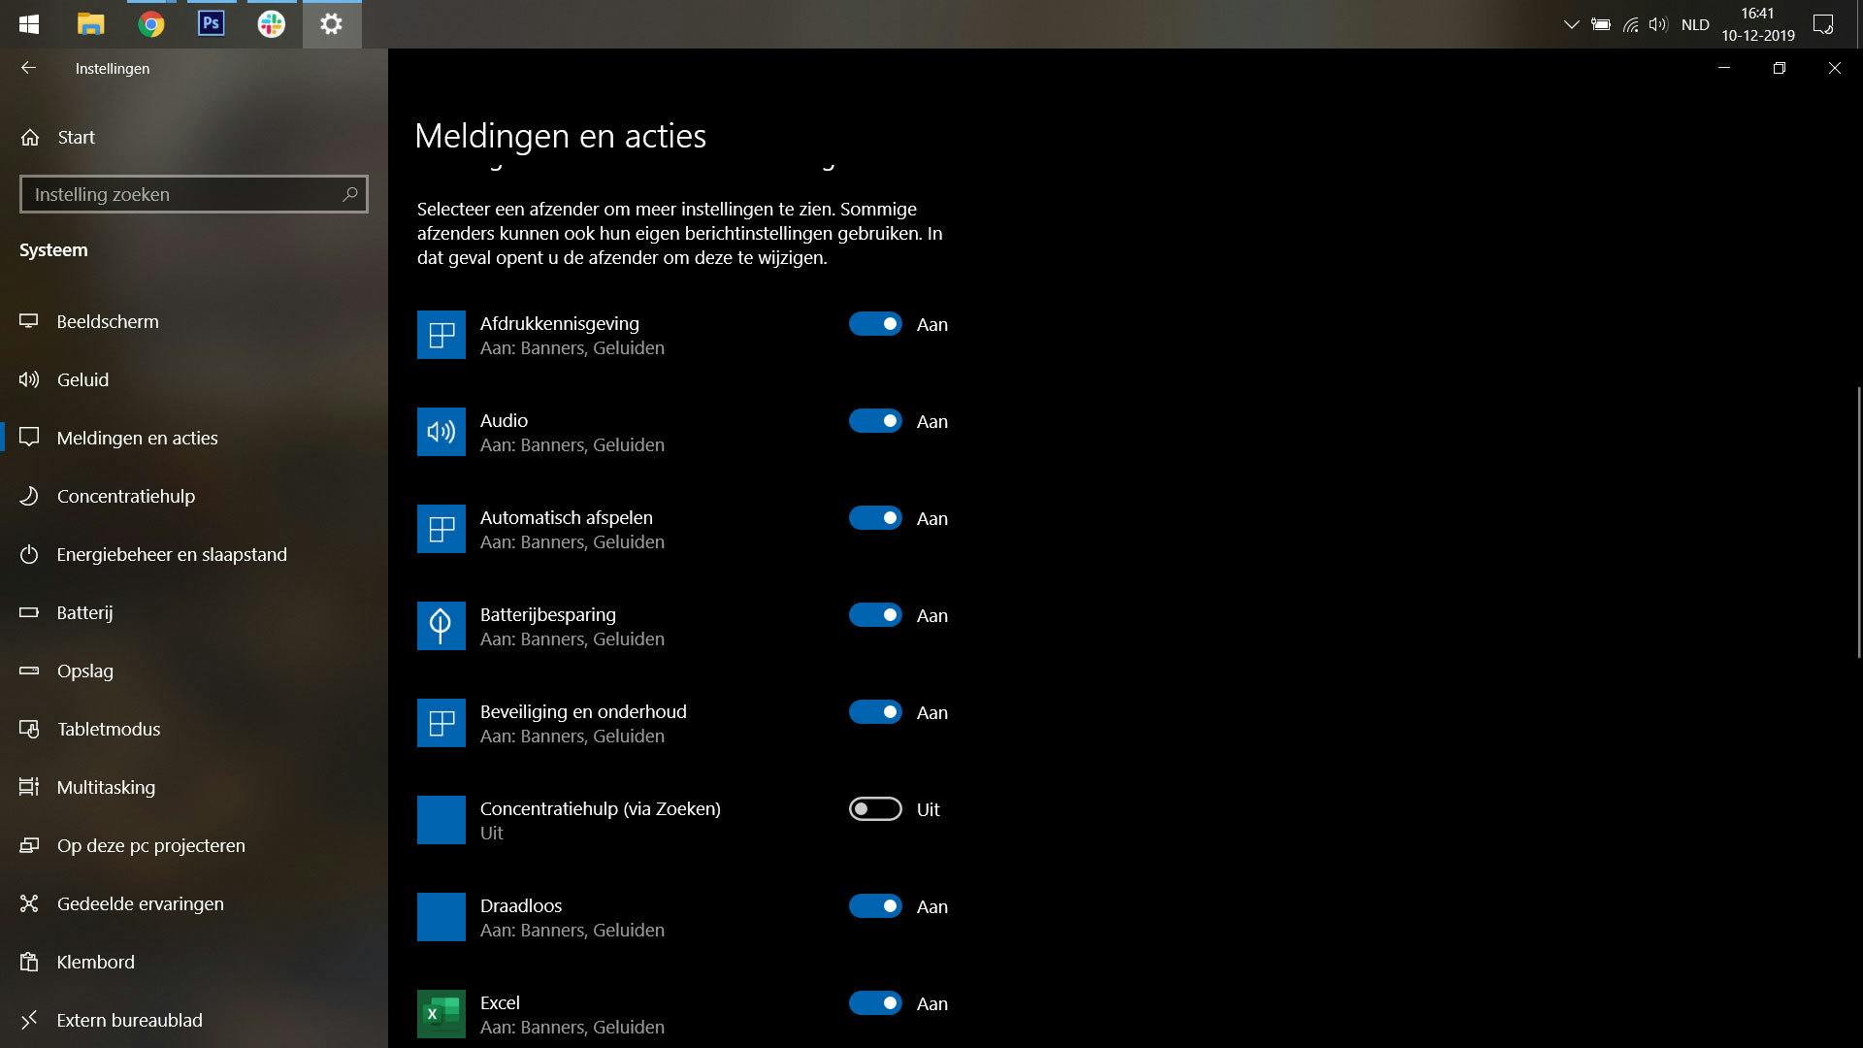Click the Instelling zoeken search field
1863x1048 pixels.
(180, 194)
